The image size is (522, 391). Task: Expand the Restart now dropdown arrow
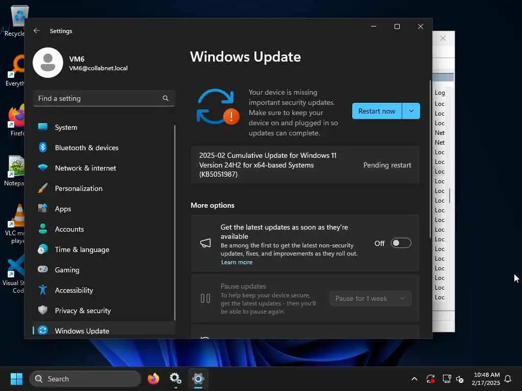[x=411, y=111]
